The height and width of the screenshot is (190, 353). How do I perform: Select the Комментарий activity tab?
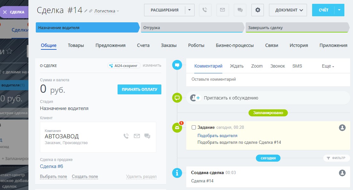[x=208, y=66]
